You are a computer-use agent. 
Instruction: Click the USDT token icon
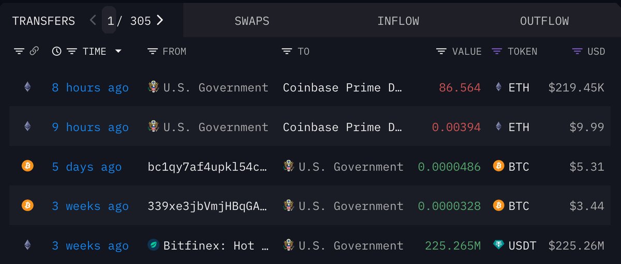(x=499, y=245)
